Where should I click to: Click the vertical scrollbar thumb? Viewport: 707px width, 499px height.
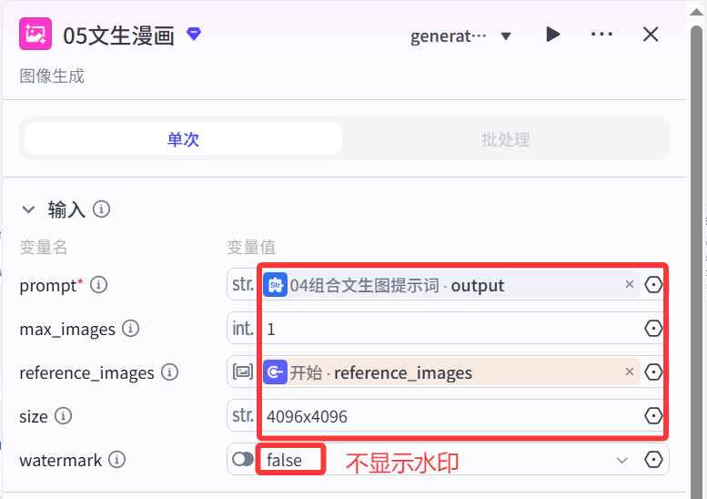click(697, 261)
